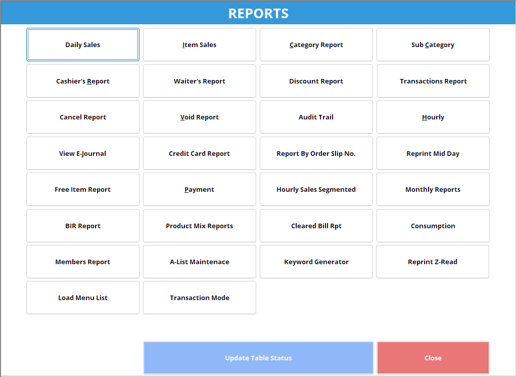Open the Cashier's Report
Viewport: 516px width, 377px height.
(82, 81)
